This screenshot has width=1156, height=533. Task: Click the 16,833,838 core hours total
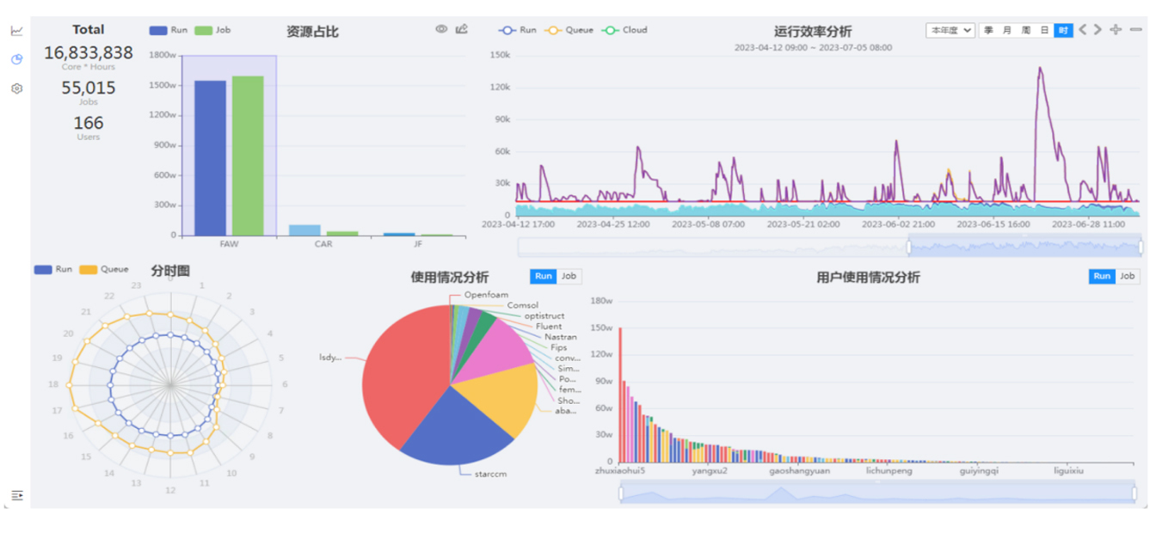[x=89, y=52]
